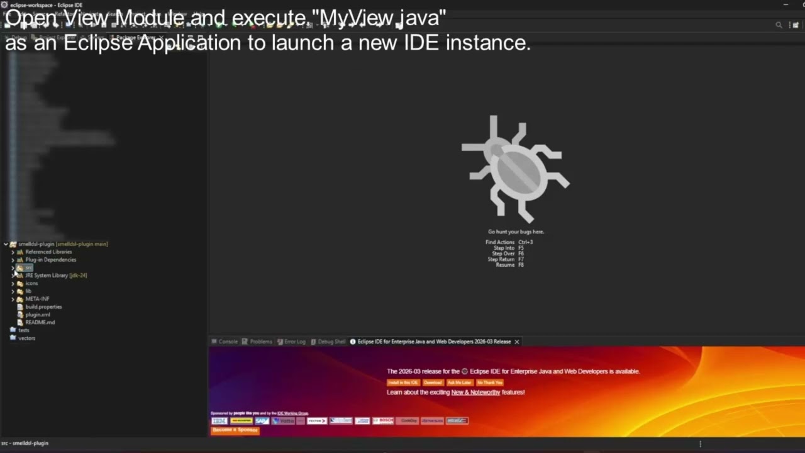
Task: Click the Become a Sponsor button
Action: click(x=235, y=429)
